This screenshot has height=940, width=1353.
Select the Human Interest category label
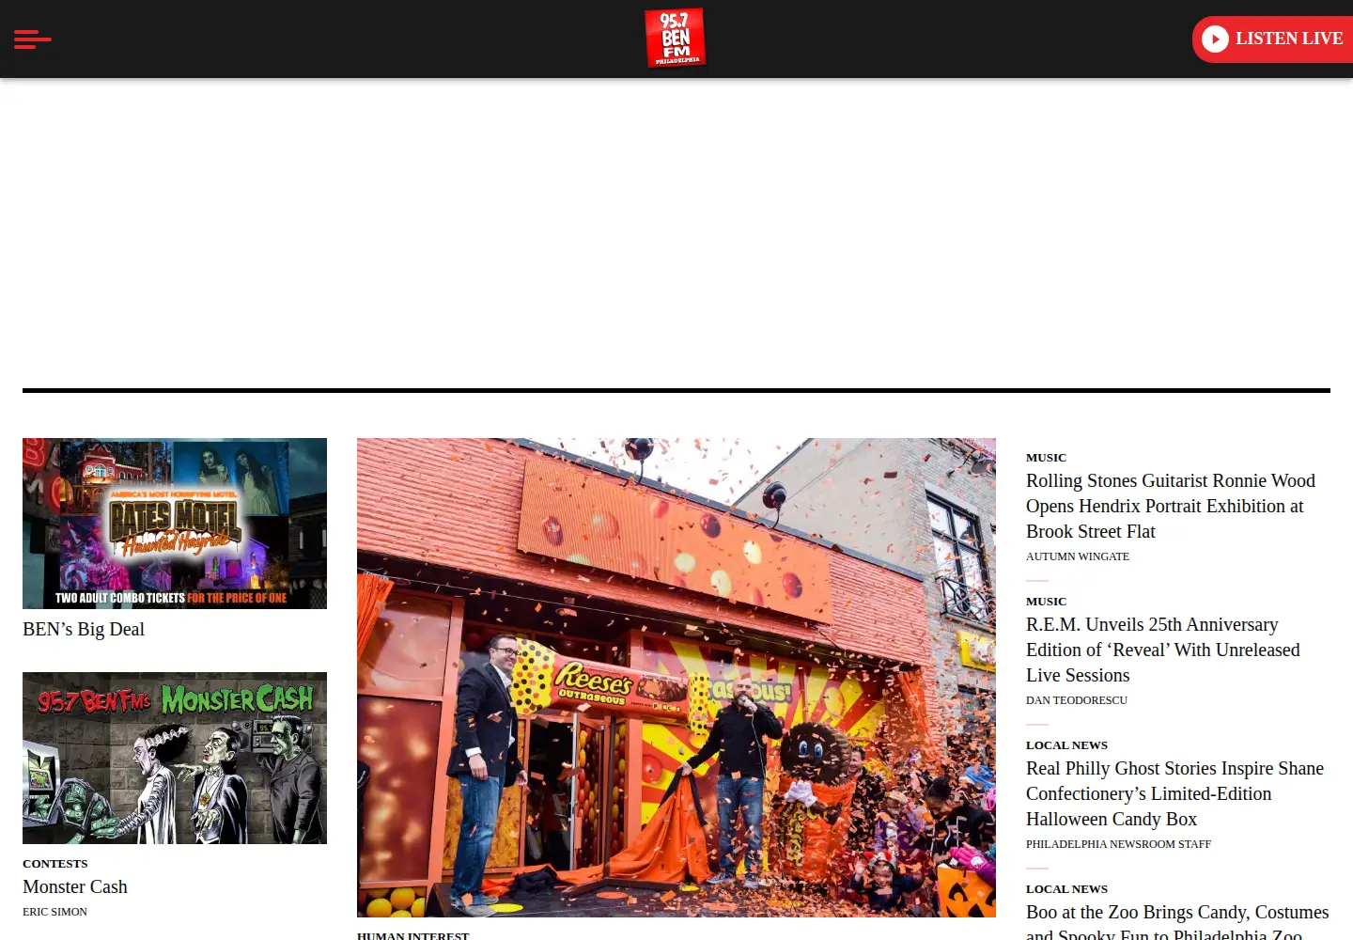(412, 935)
